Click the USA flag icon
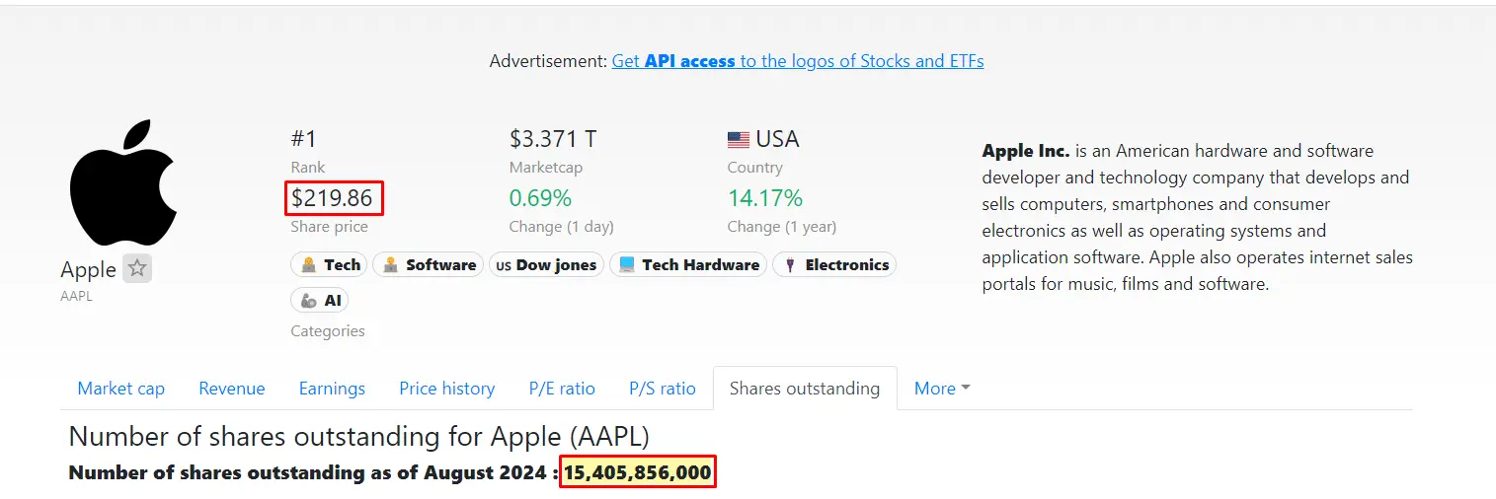The height and width of the screenshot is (499, 1496). point(739,139)
